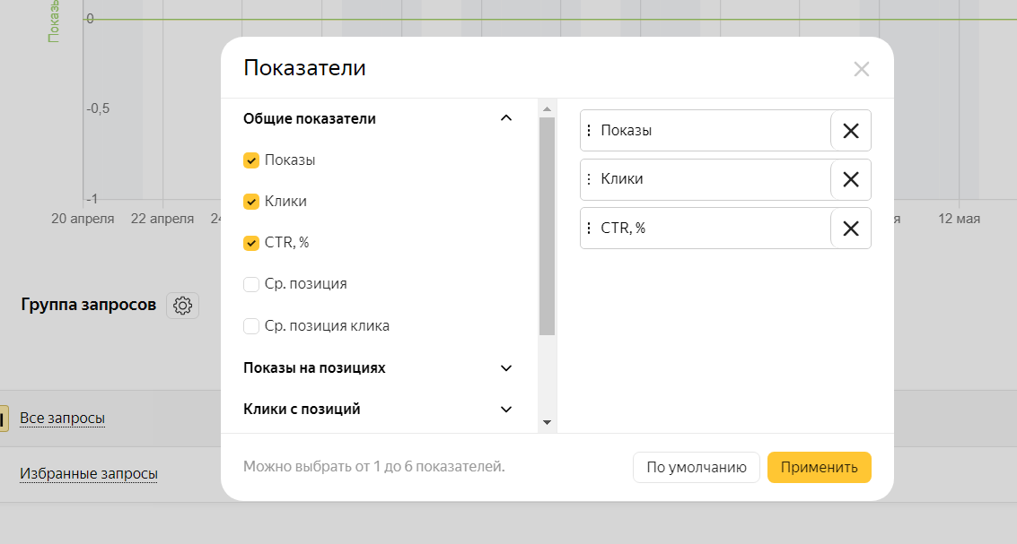1017x544 pixels.
Task: Reset metrics with По умолчанию button
Action: (696, 467)
